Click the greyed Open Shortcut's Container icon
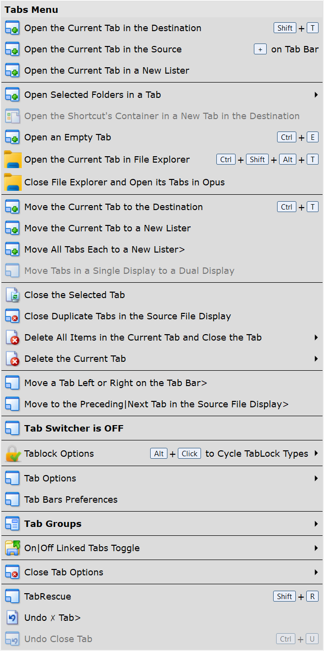The width and height of the screenshot is (324, 651). [12, 116]
